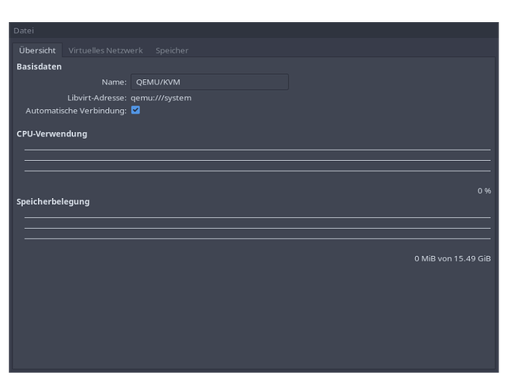This screenshot has height=381, width=507.
Task: Click the Name: label
Action: (x=113, y=82)
